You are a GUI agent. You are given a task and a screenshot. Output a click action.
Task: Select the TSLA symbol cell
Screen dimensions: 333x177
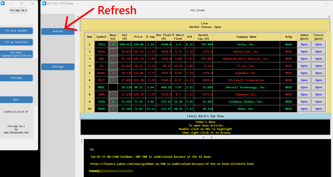(x=101, y=44)
